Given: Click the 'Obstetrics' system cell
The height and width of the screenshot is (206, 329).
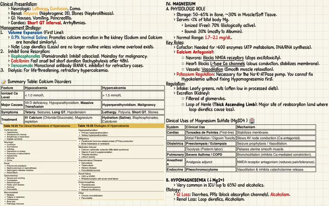Looking at the screenshot, I should pos(175,143).
